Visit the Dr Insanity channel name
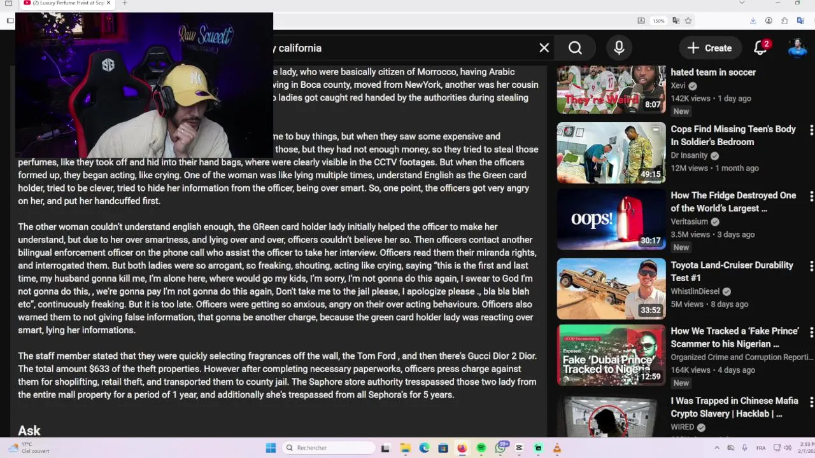 coord(689,155)
